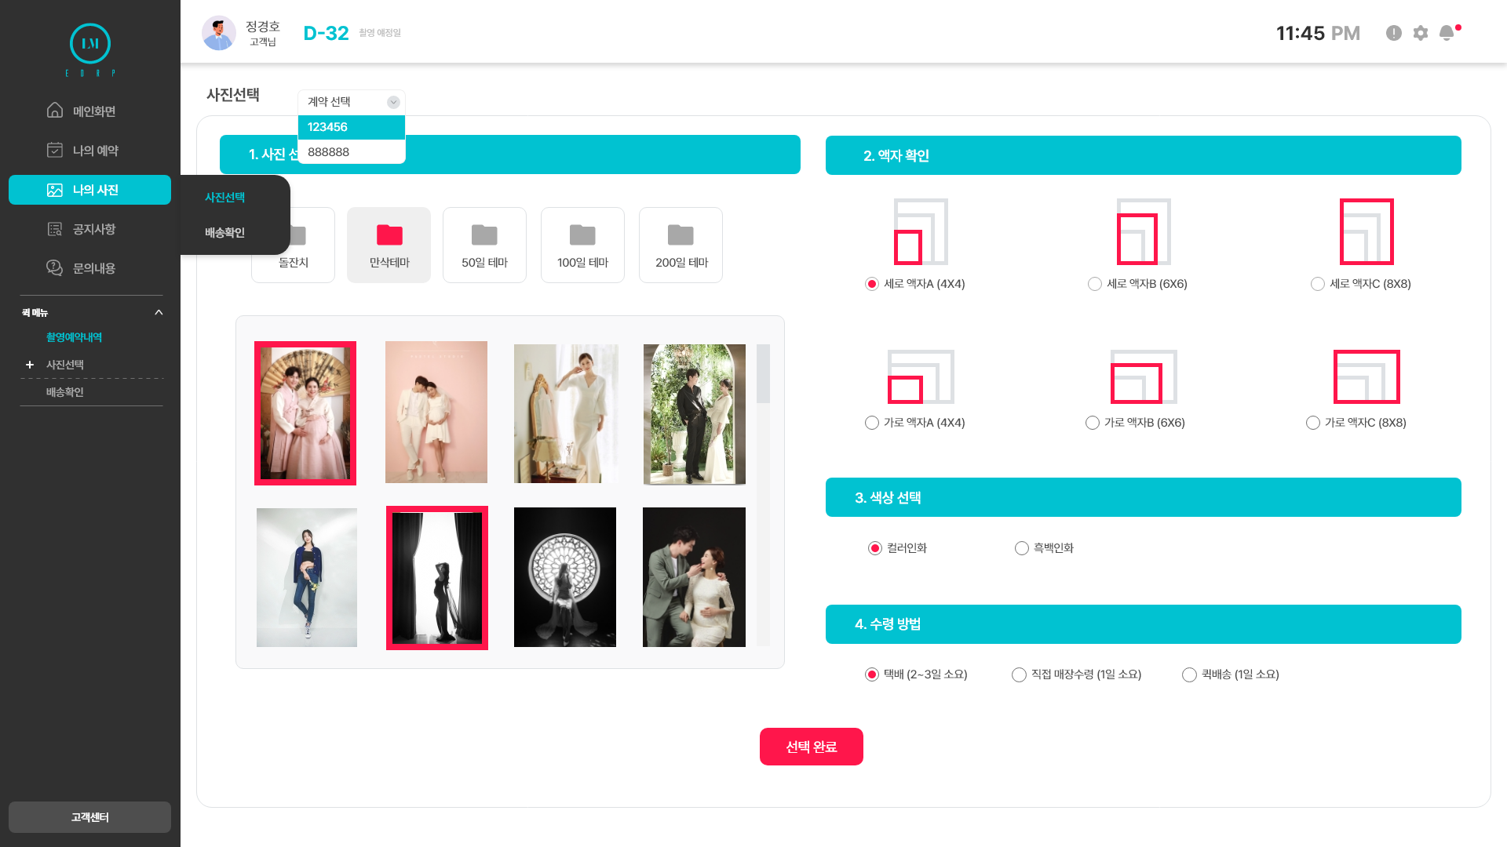
Task: Open 배송확인 in the flyout submenu
Action: (225, 233)
